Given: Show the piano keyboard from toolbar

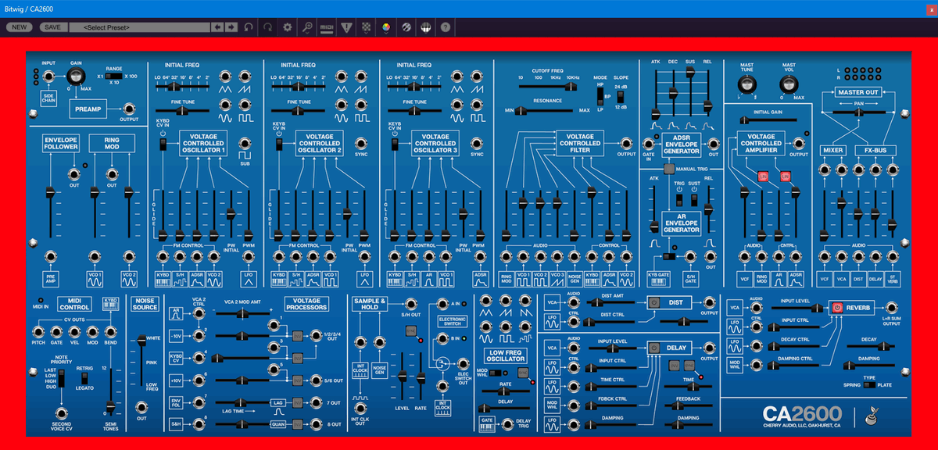Looking at the screenshot, I should tap(425, 27).
